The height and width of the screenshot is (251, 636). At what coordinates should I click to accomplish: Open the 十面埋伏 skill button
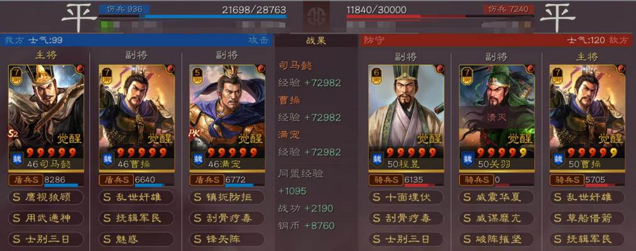(406, 197)
